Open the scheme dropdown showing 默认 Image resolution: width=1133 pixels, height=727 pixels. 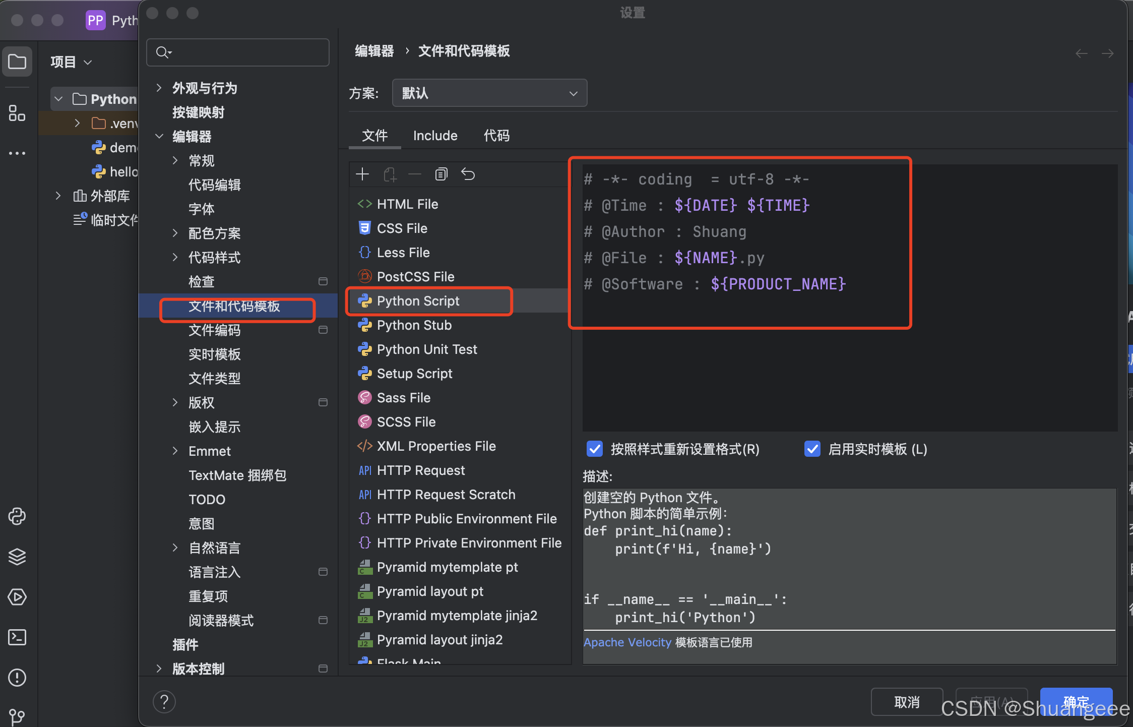click(x=489, y=93)
